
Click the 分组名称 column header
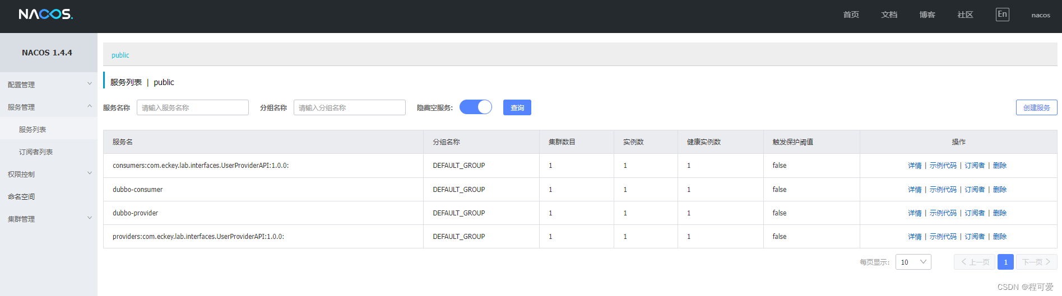point(481,142)
